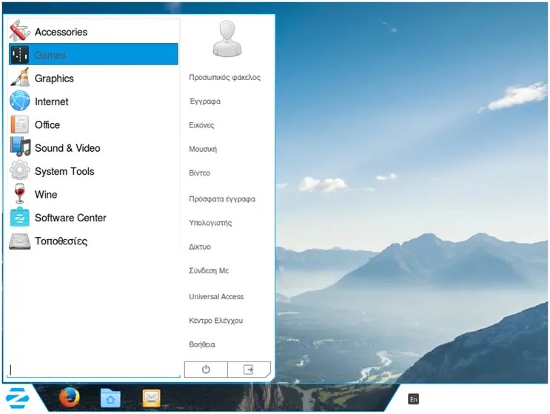Select the highlighted Games category
This screenshot has height=414, width=550.
click(93, 55)
